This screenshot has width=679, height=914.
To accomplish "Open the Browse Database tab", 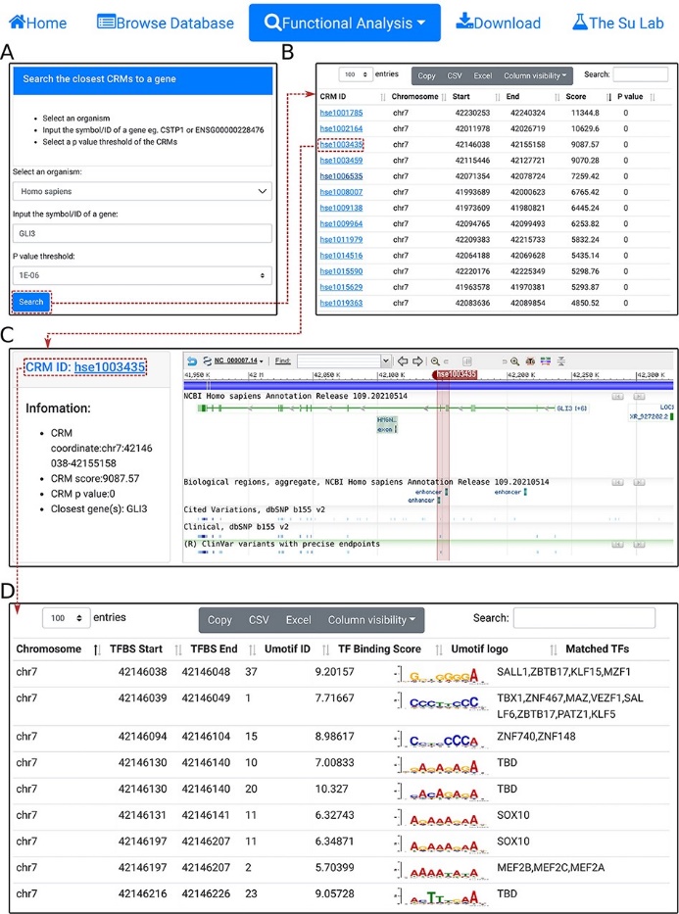I will click(166, 23).
